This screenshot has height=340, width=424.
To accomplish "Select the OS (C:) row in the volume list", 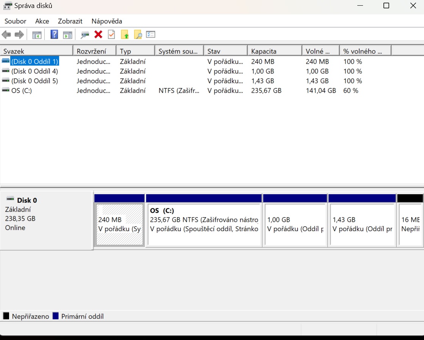I will (22, 91).
